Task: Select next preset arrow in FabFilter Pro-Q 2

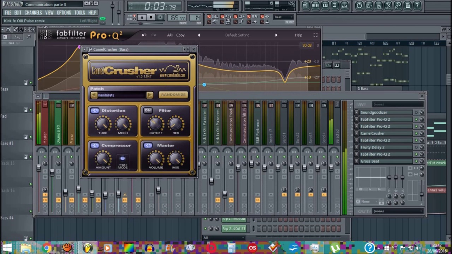Action: click(x=276, y=35)
